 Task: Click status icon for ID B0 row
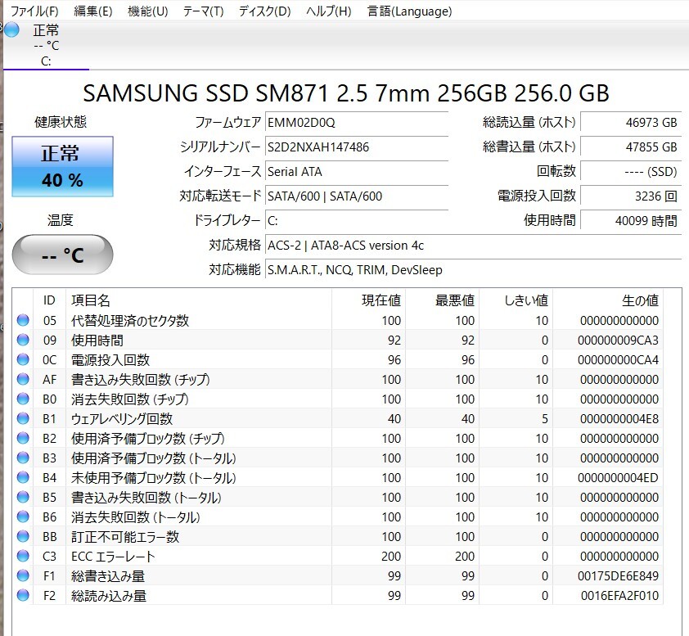(x=23, y=399)
